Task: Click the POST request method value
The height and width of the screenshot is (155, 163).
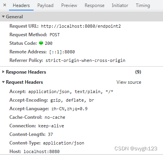Action: tap(55, 35)
